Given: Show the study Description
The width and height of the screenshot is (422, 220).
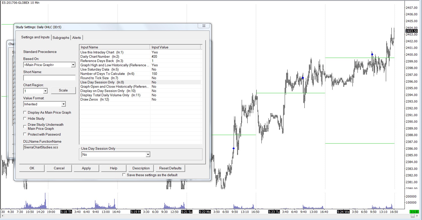Looking at the screenshot, I should coord(141,168).
